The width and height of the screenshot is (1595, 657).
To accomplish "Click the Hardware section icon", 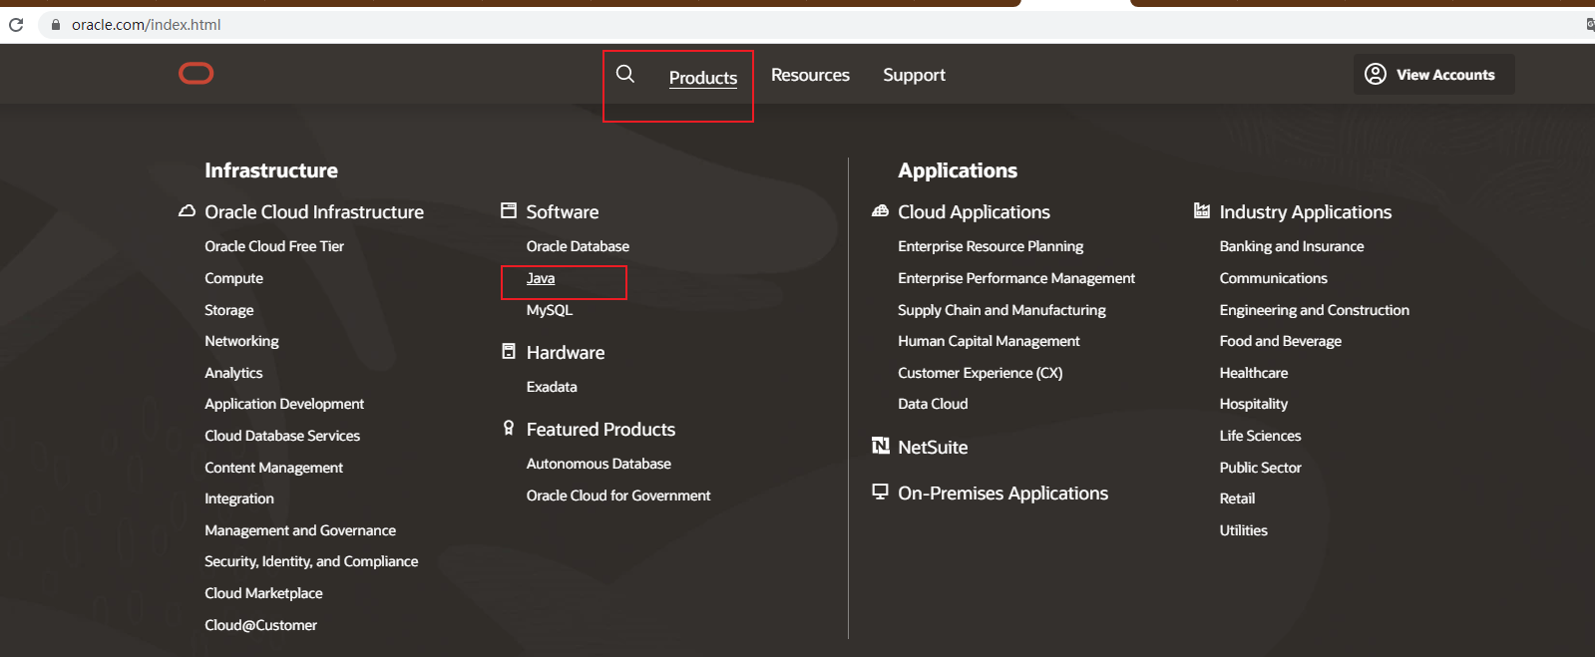I will point(509,352).
